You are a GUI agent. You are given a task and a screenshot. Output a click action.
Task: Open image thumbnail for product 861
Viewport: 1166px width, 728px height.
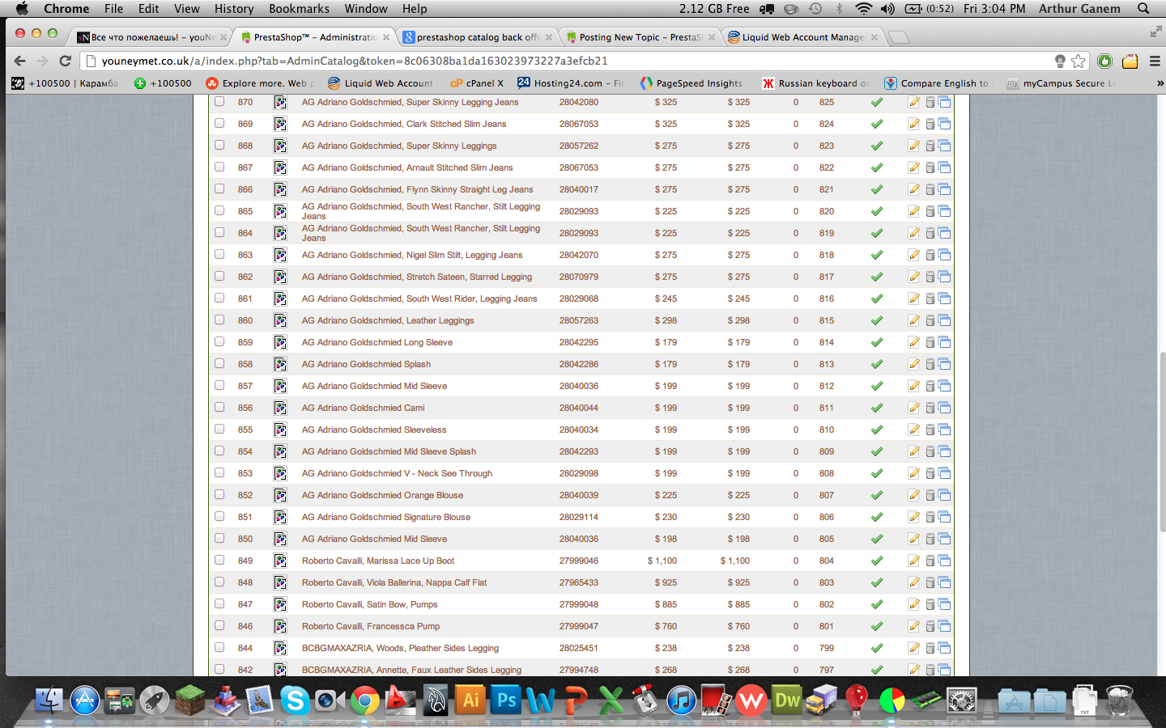(280, 298)
